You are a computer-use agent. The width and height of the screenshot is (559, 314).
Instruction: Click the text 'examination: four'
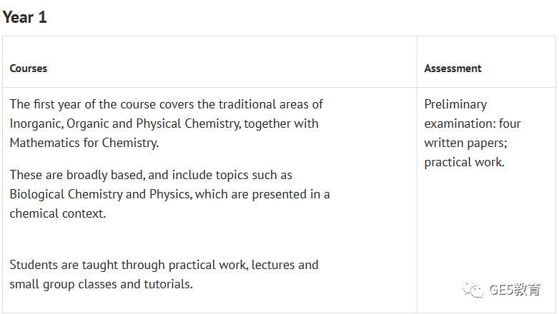(473, 123)
